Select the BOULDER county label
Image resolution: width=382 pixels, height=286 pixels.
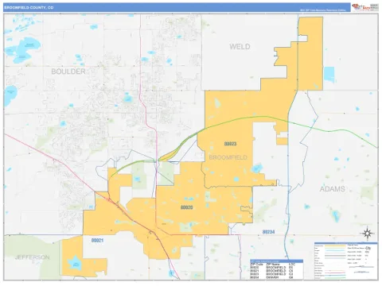coord(68,71)
